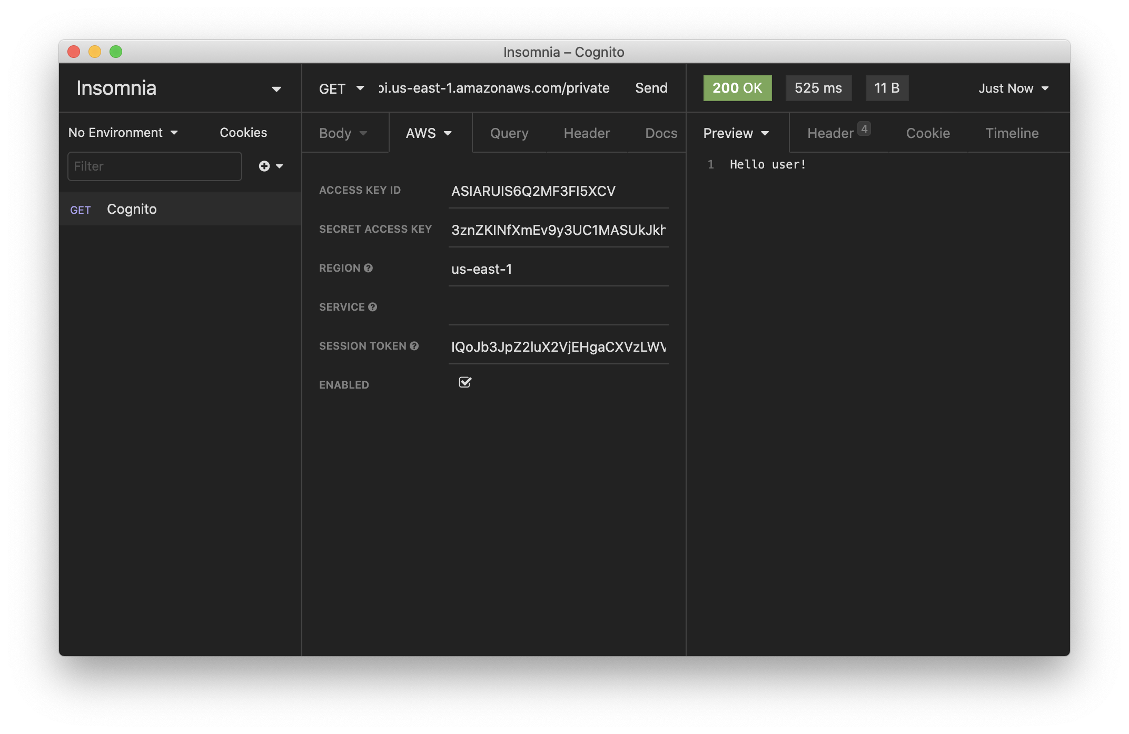Image resolution: width=1129 pixels, height=734 pixels.
Task: Click the header count badge 4
Action: pos(864,128)
